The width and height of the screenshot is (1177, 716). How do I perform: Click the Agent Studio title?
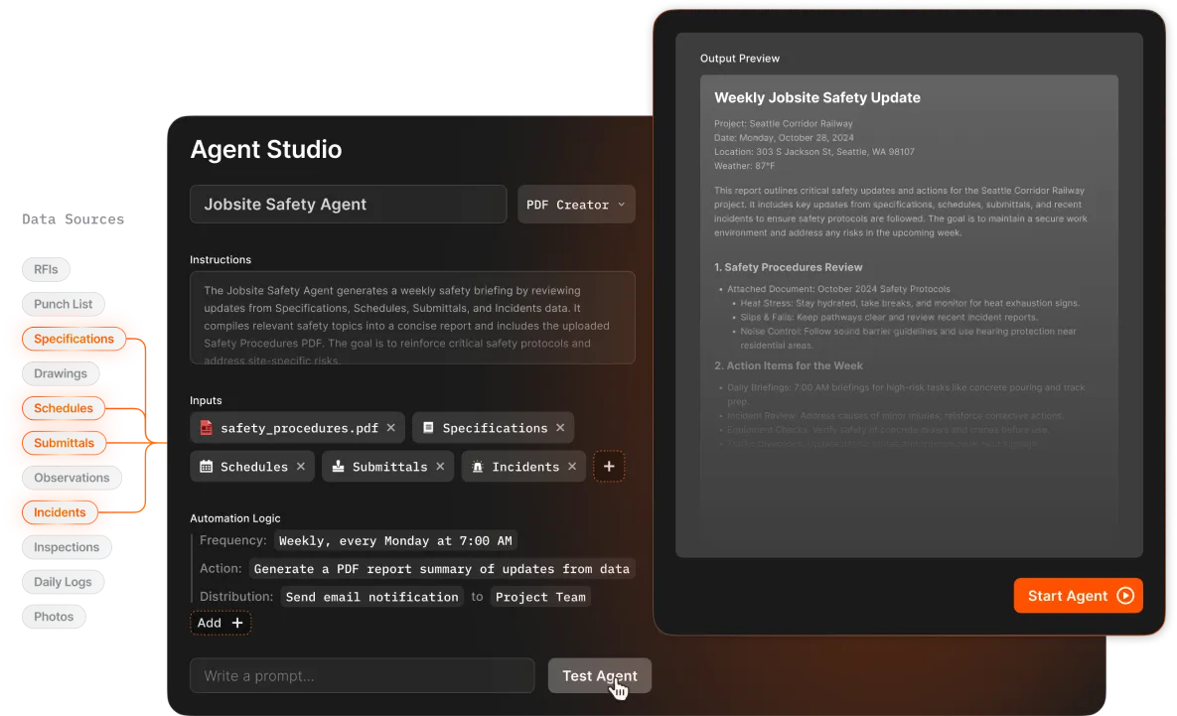click(x=266, y=149)
